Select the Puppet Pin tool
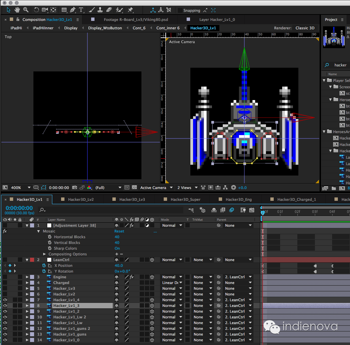The height and width of the screenshot is (345, 350). [x=131, y=10]
